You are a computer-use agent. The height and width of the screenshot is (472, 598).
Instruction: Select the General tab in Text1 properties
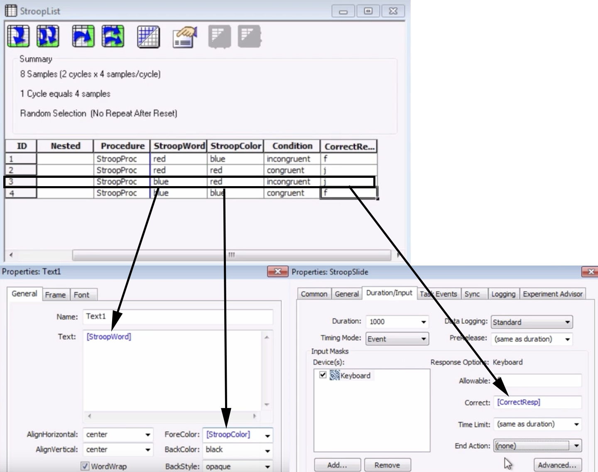click(24, 293)
